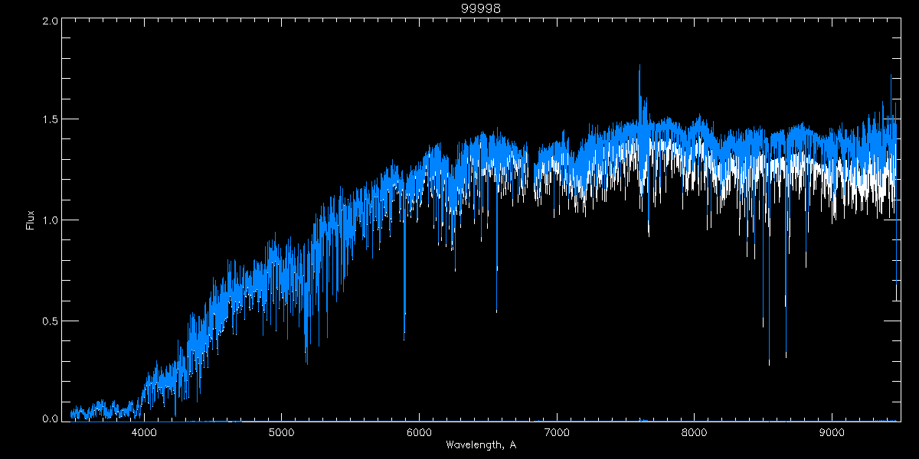
Task: Click the 2.0 flux tick label
Action: point(51,21)
